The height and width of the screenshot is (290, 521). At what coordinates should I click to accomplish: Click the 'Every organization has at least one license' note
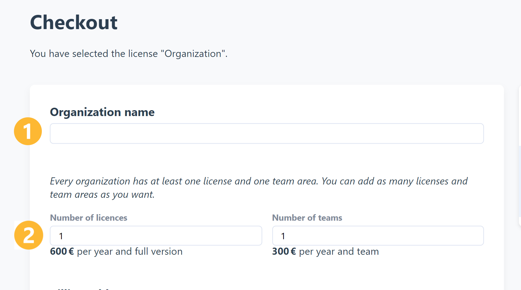(259, 188)
